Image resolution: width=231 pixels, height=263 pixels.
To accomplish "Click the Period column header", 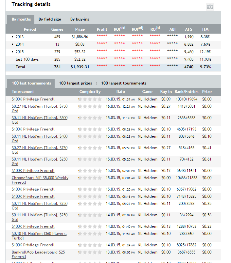I will [30, 29].
